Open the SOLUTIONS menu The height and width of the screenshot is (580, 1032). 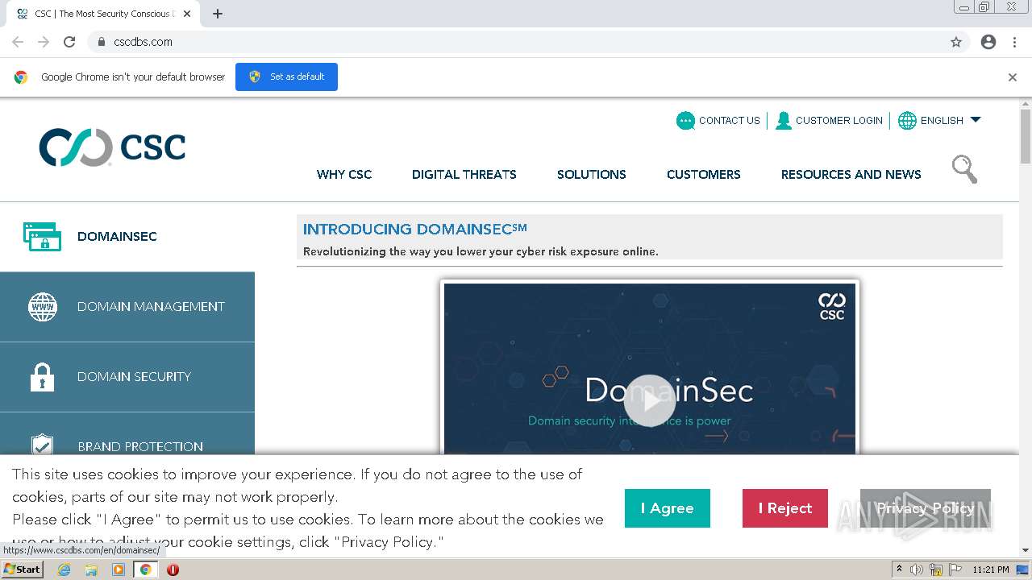click(x=592, y=174)
